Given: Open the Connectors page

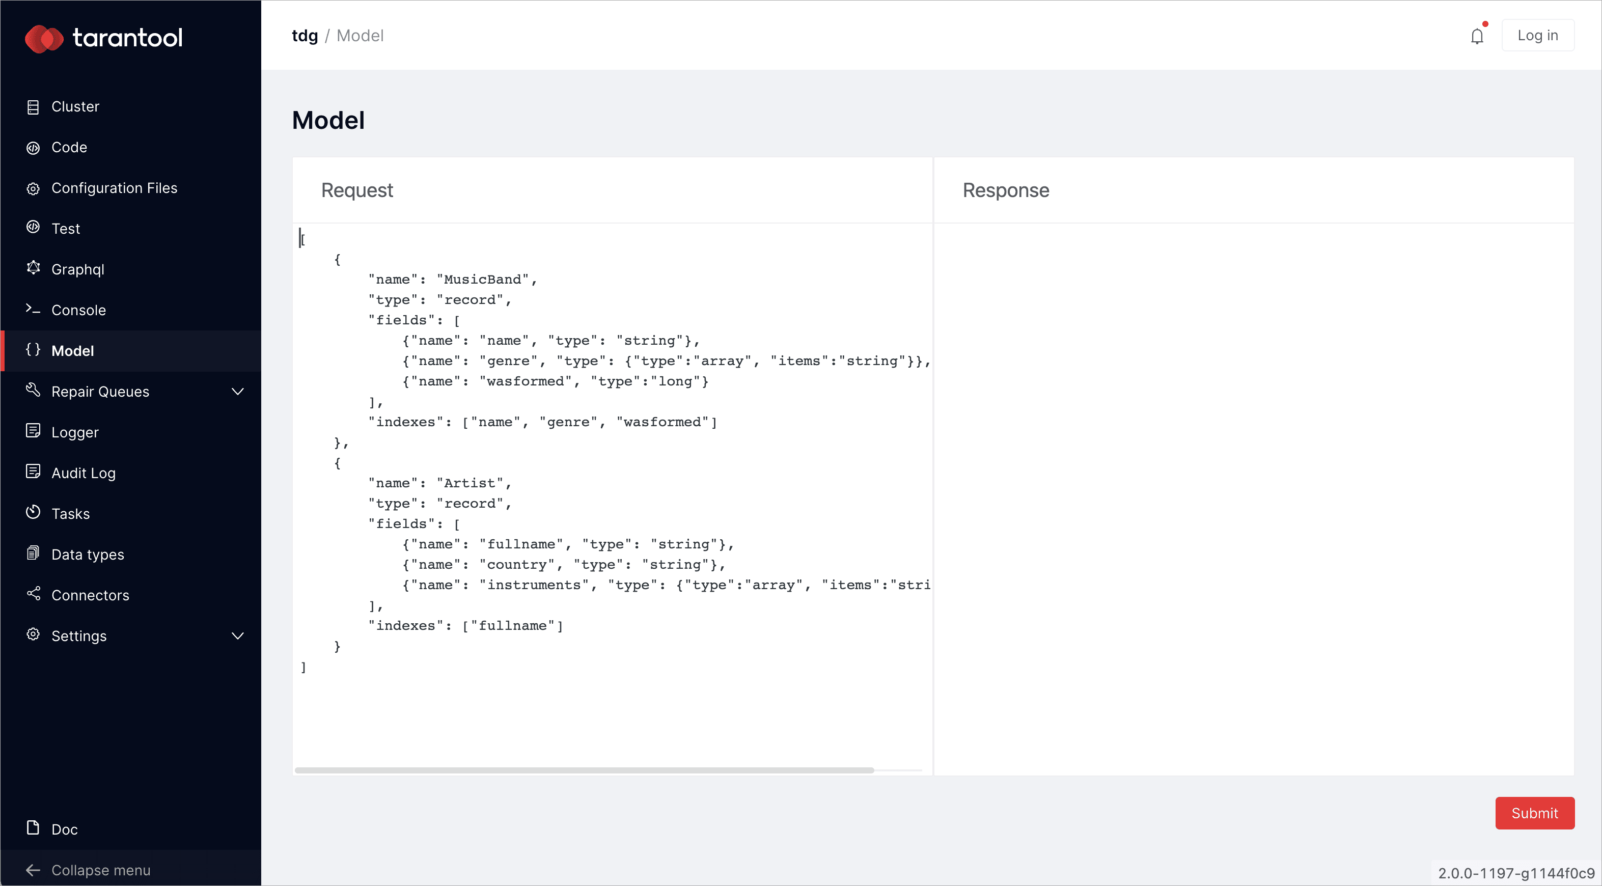Looking at the screenshot, I should coord(130,596).
